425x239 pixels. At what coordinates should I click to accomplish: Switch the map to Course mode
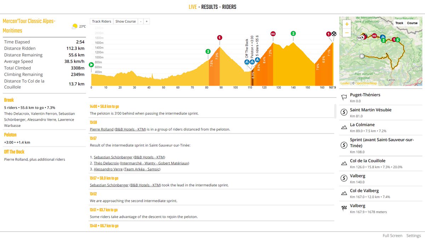click(412, 23)
